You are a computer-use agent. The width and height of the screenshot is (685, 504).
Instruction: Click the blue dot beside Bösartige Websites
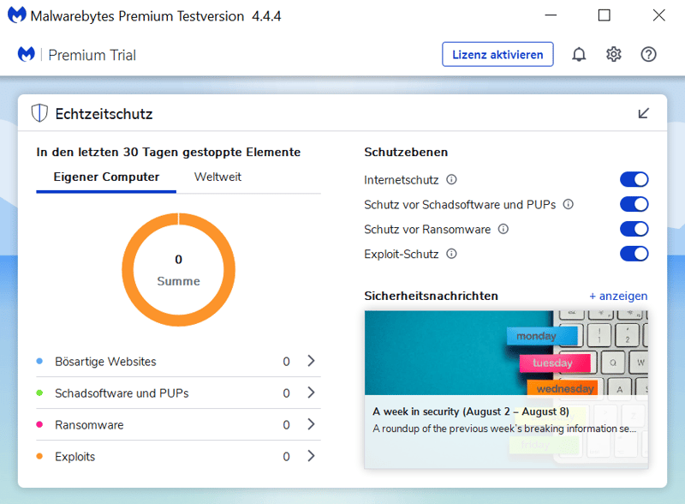[x=39, y=362]
